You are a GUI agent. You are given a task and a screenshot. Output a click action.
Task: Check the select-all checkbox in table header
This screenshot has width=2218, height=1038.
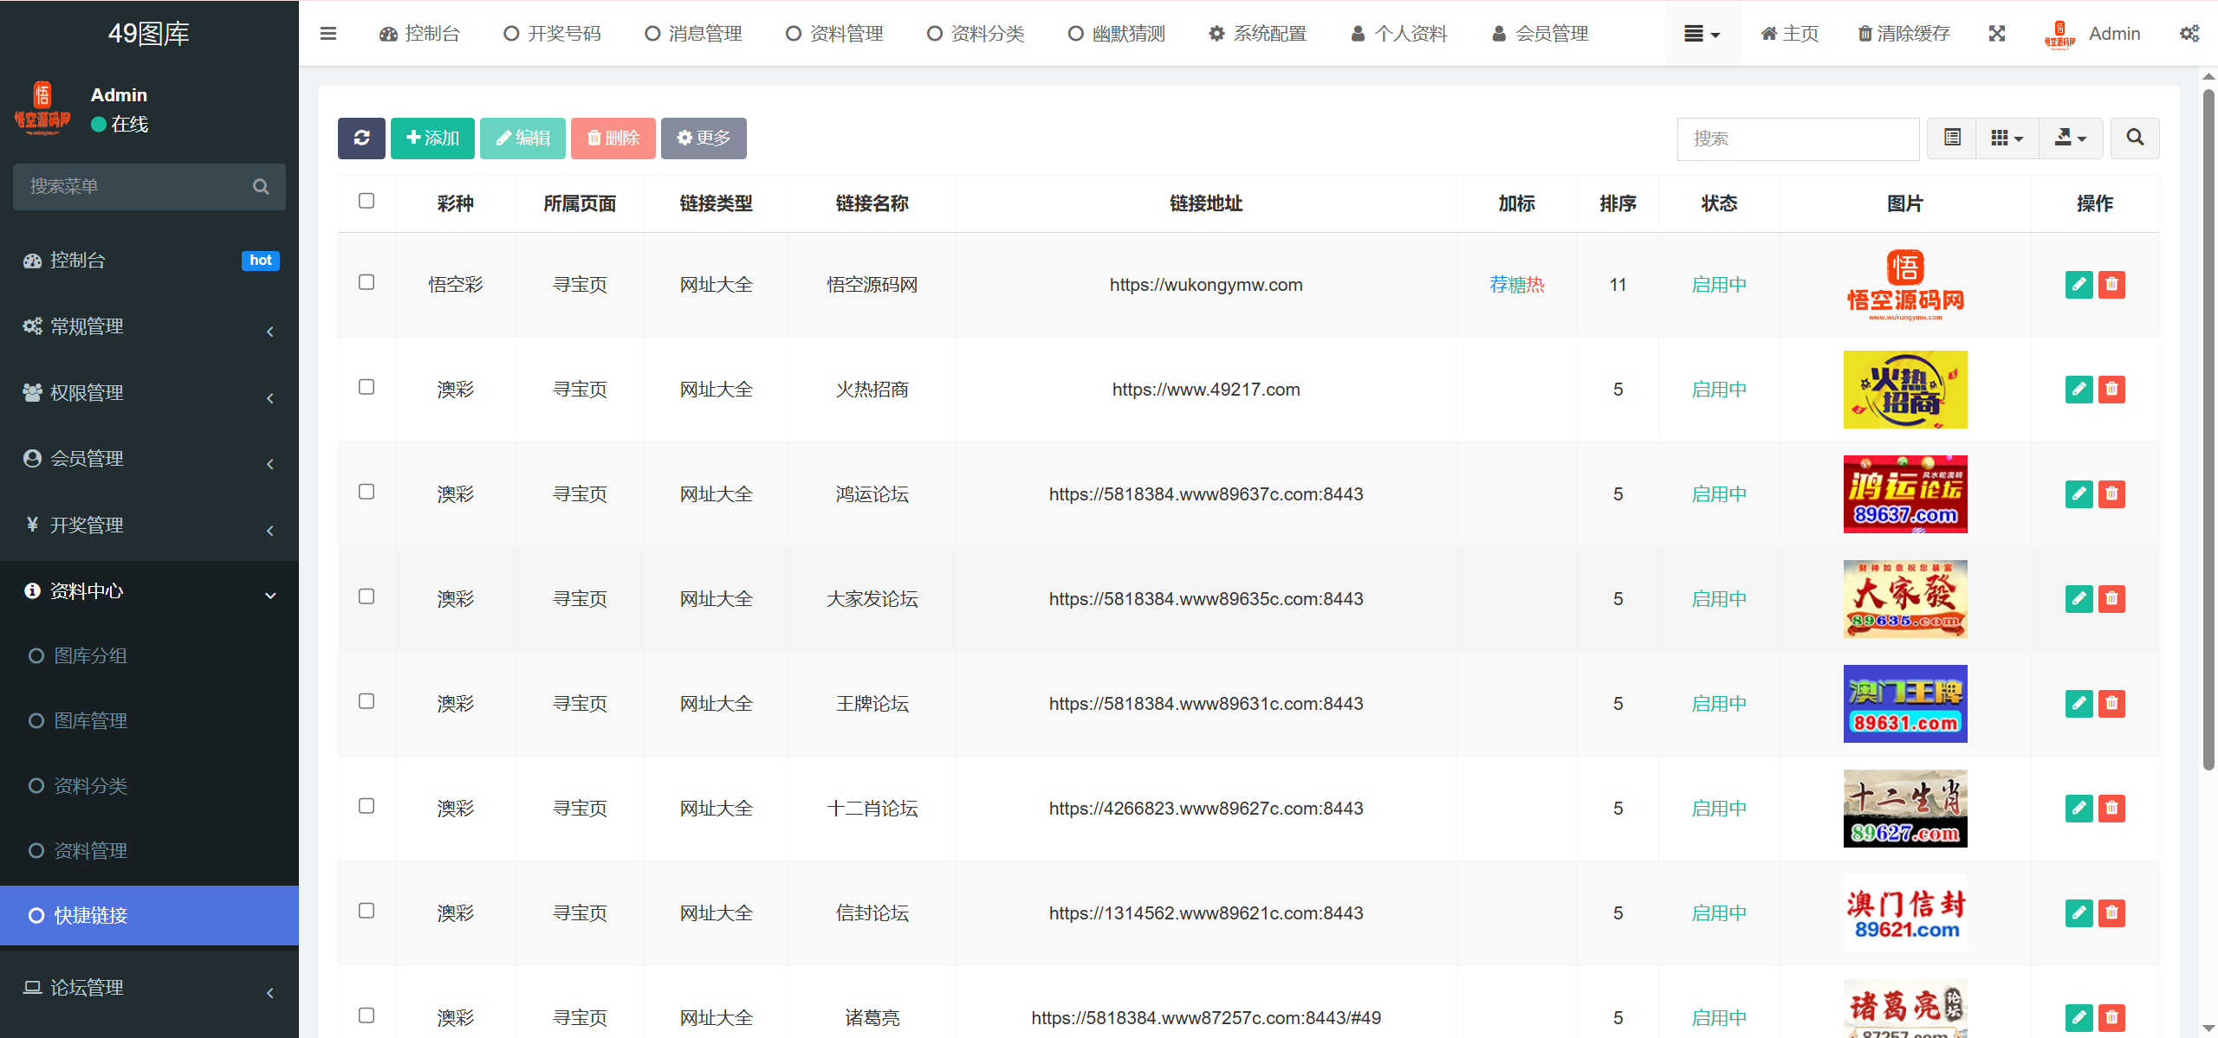[x=366, y=202]
